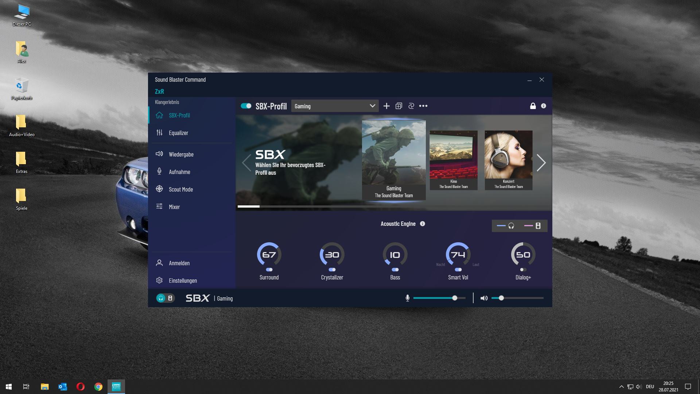Select the Audio+Video folder on desktop
Screen dimensions: 700x394
pos(22,125)
